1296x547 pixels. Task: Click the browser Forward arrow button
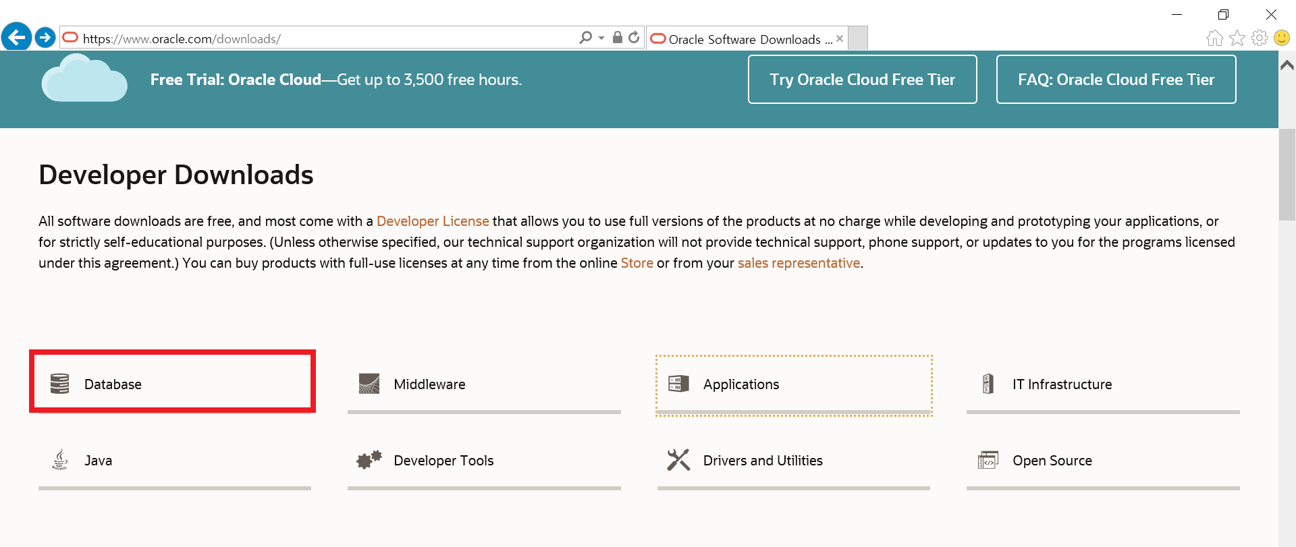pyautogui.click(x=45, y=38)
